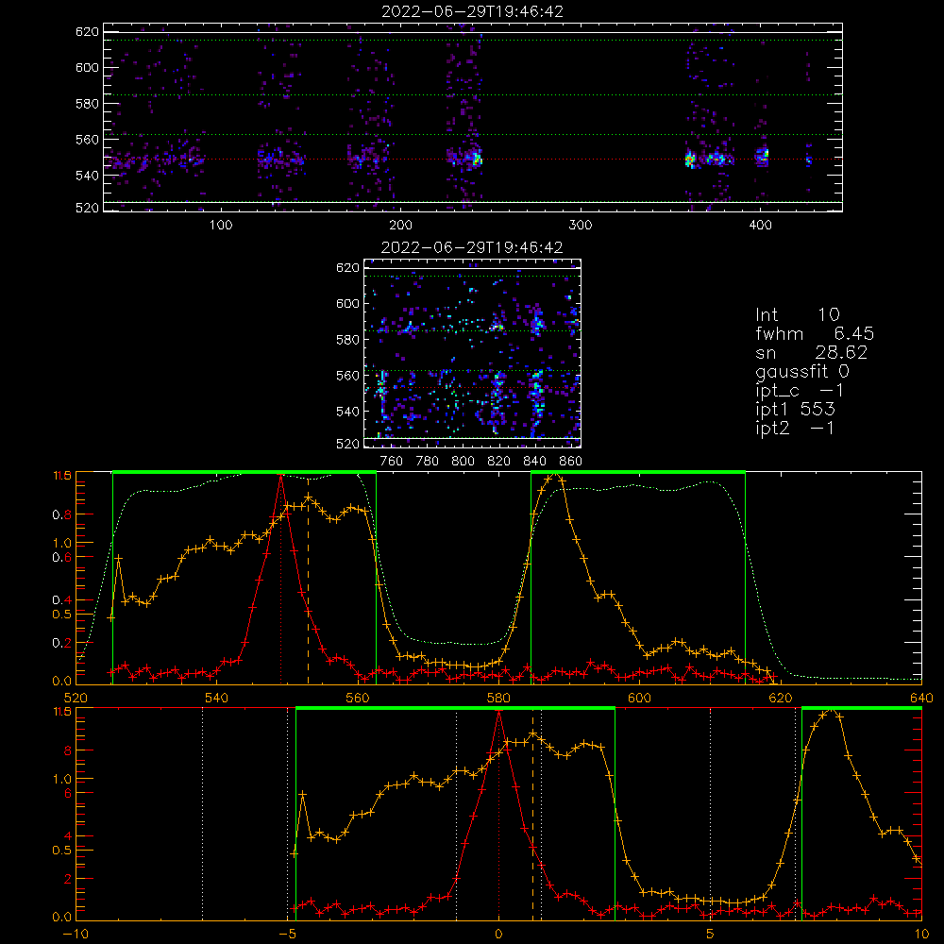
Task: Click the red 8 y-axis label in bottom plot
Action: click(x=68, y=750)
